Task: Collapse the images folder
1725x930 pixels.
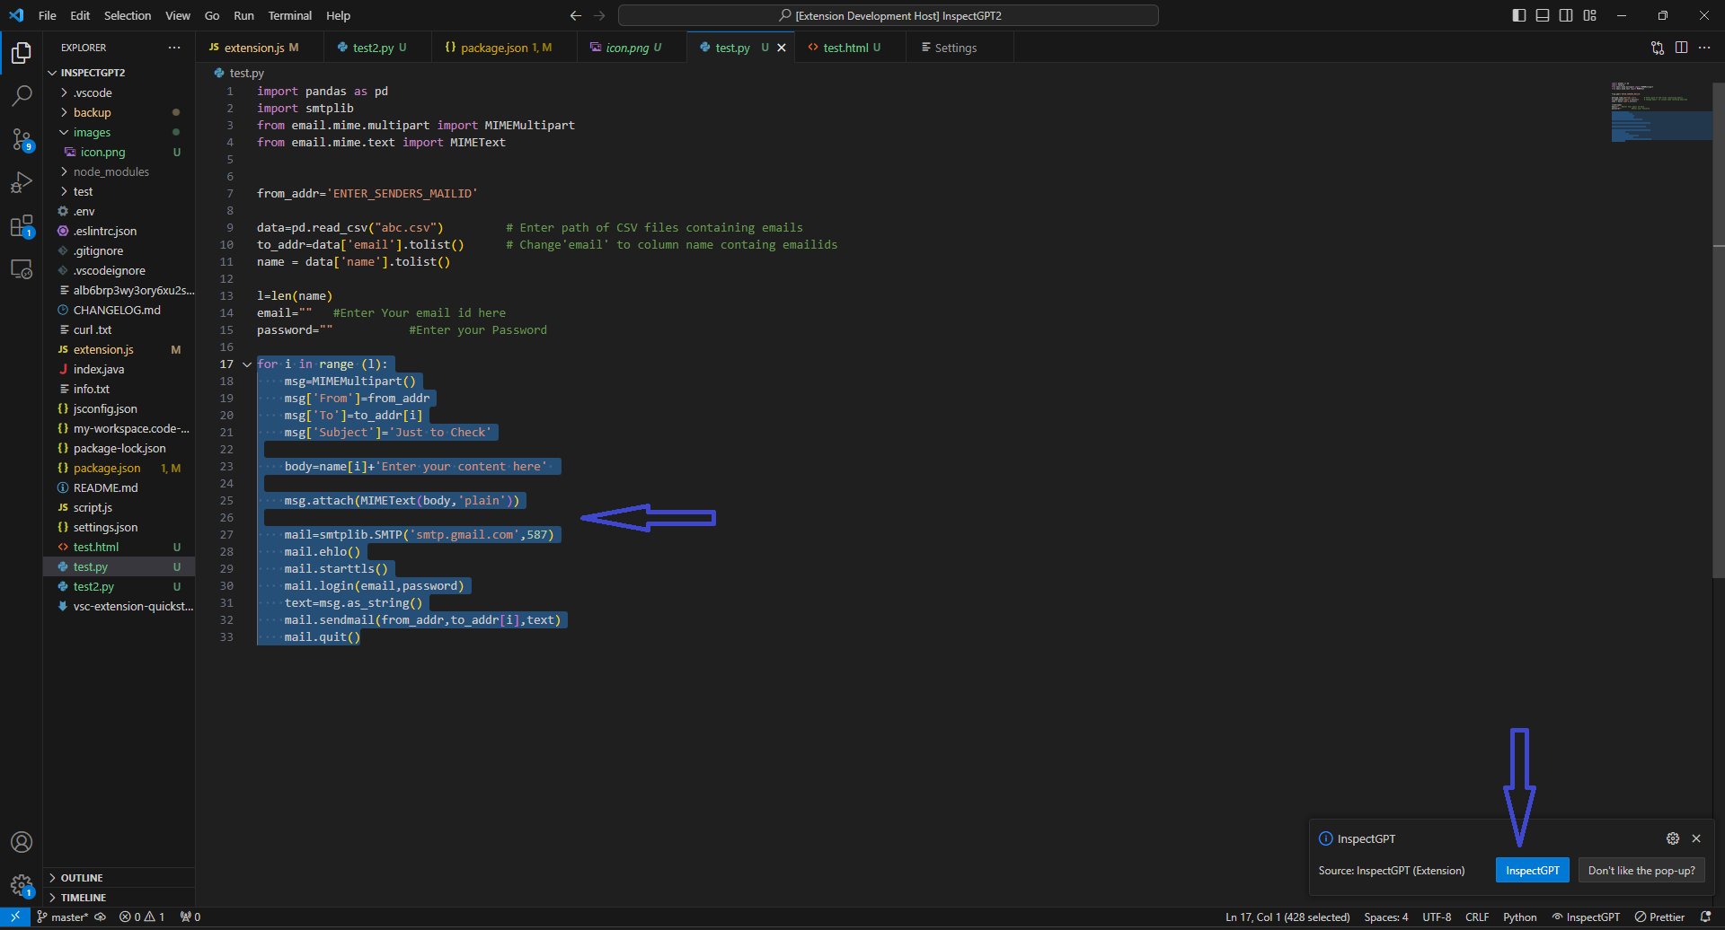Action: [119, 132]
